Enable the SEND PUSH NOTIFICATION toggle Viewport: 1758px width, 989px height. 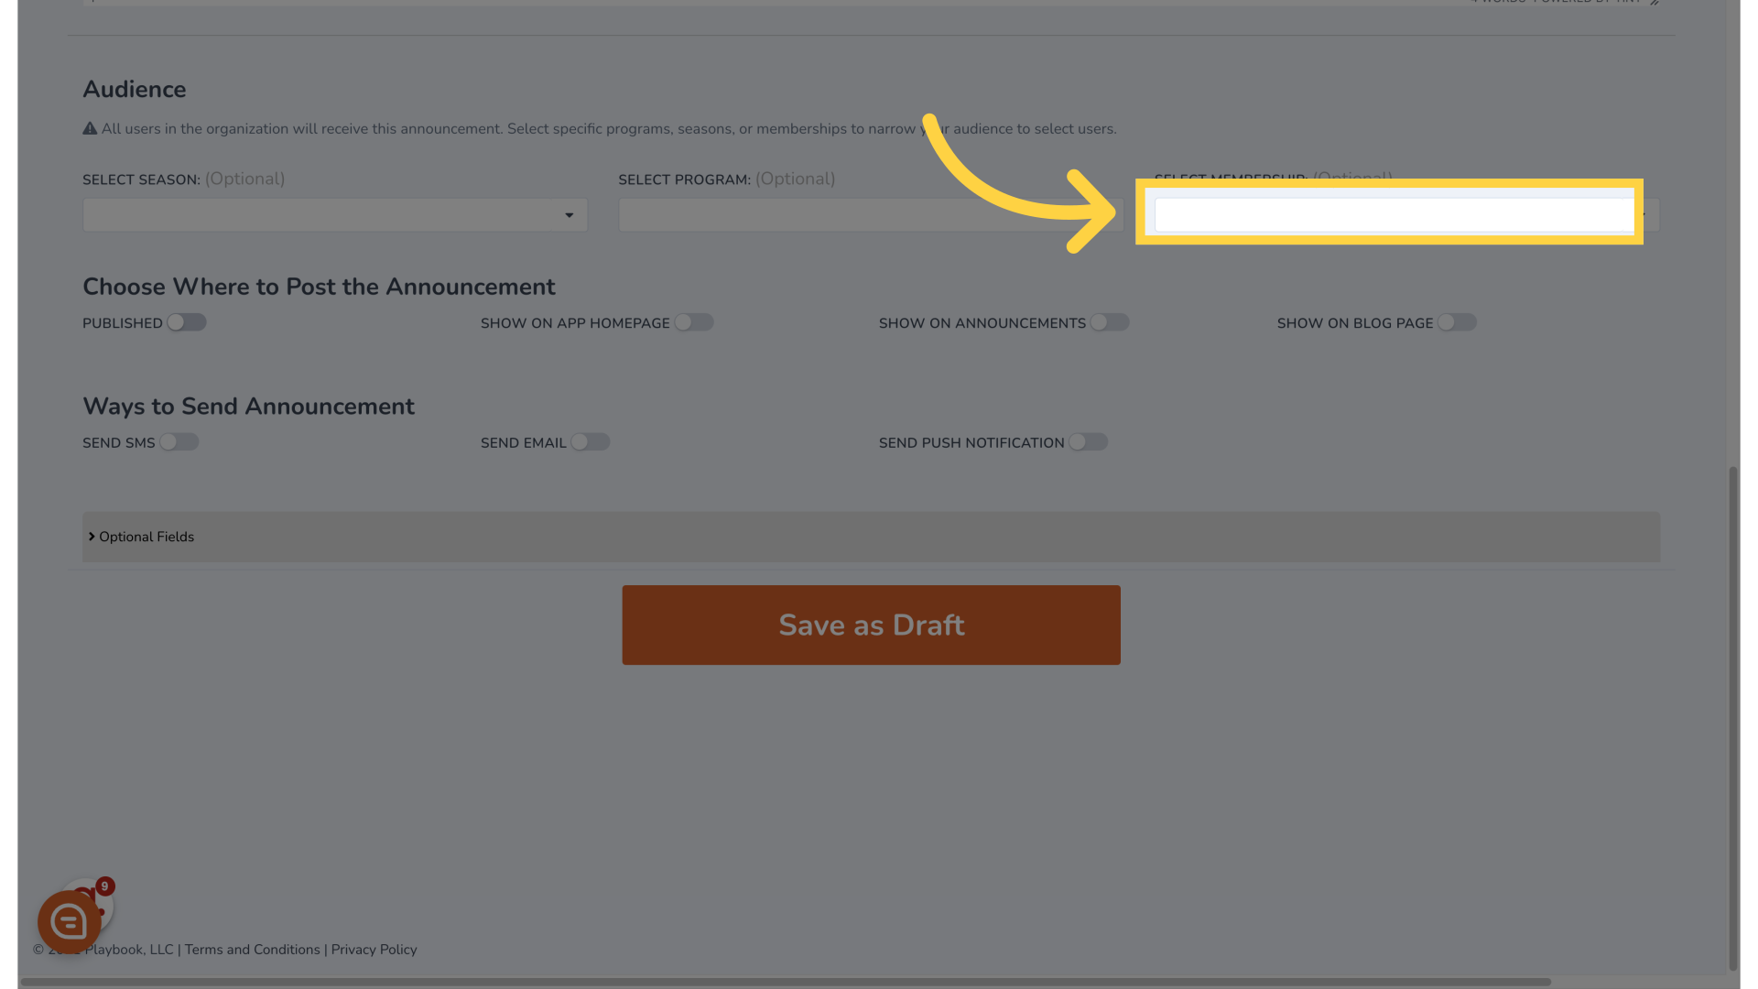point(1087,442)
